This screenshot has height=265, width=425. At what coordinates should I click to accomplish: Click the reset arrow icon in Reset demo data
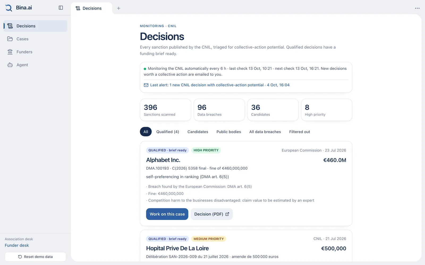click(x=20, y=257)
